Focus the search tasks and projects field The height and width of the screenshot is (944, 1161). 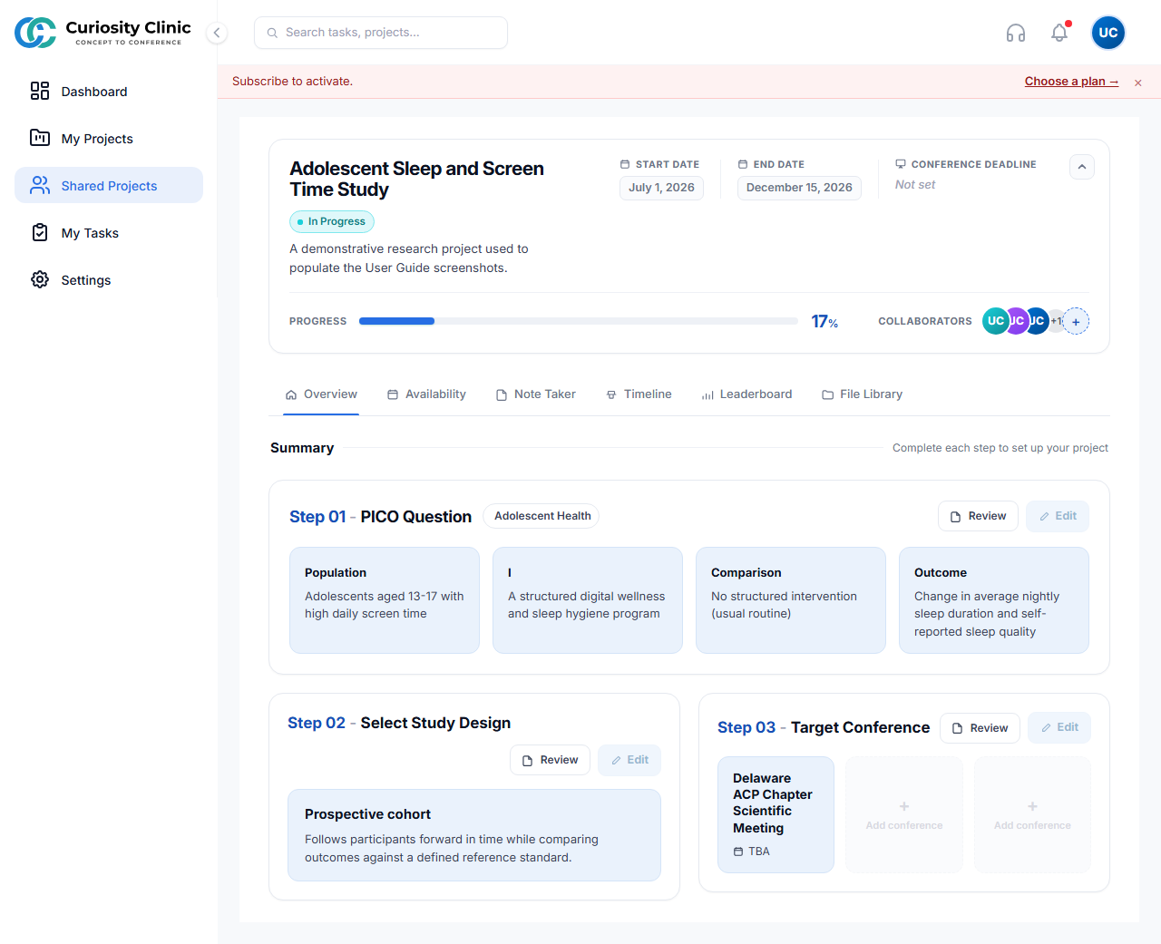(381, 33)
